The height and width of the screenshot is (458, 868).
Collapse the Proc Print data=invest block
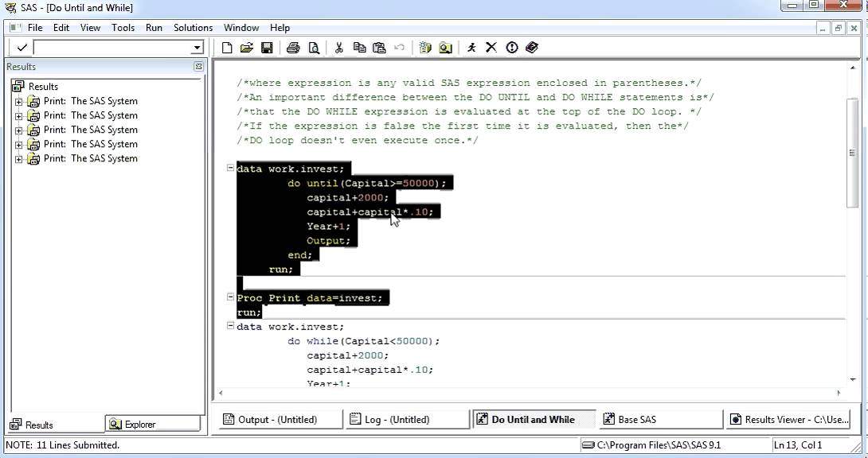[230, 297]
